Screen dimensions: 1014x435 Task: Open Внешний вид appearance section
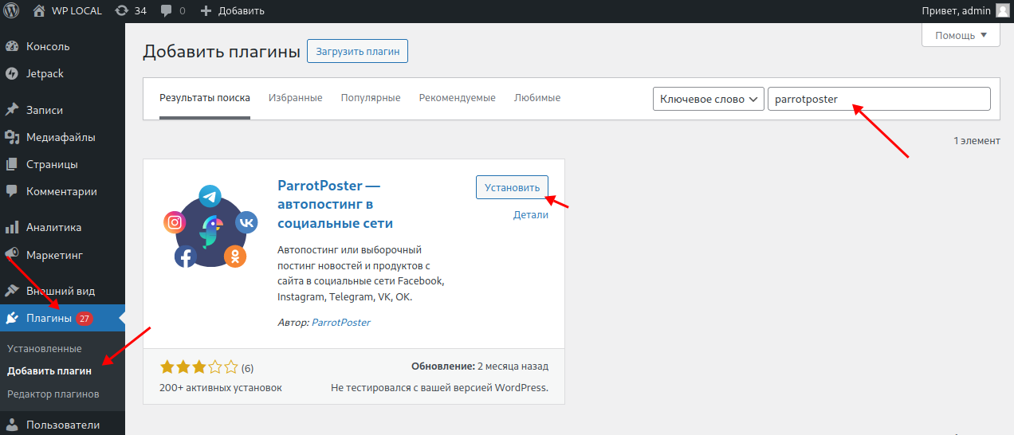(62, 291)
